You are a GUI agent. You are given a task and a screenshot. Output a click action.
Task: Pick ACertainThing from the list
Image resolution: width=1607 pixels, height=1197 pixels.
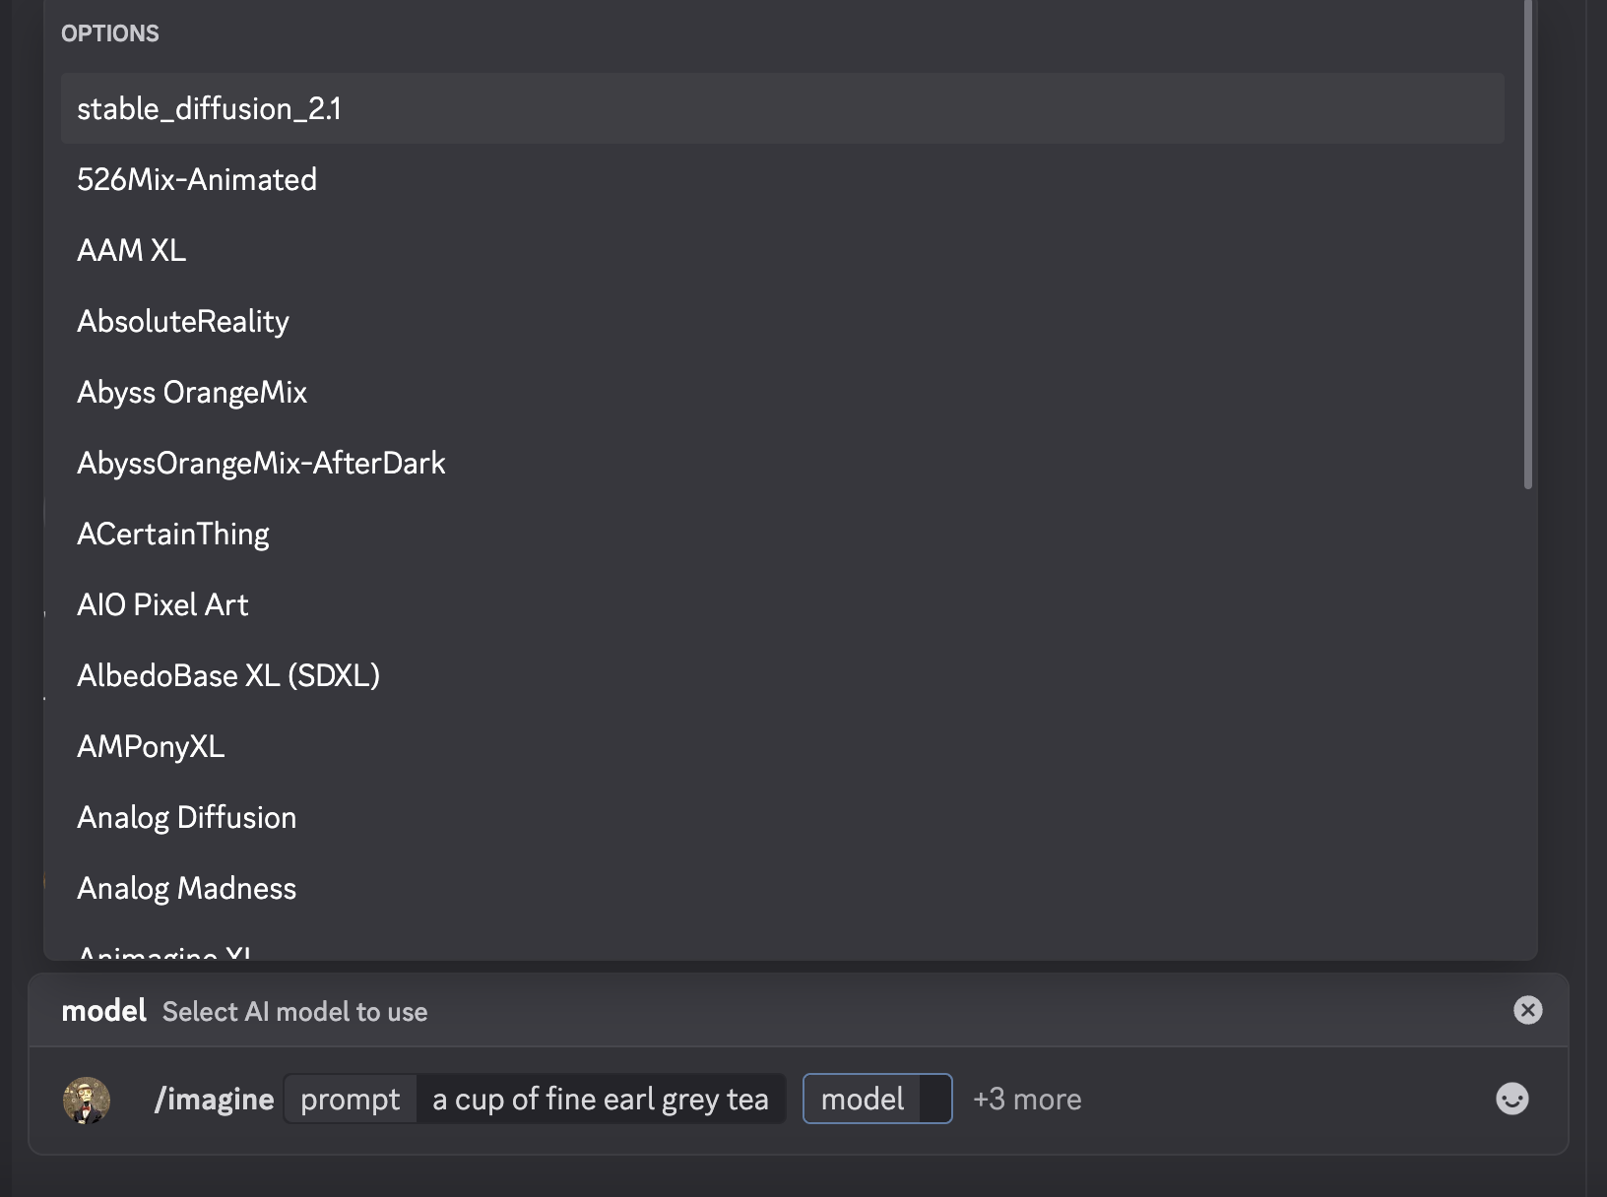pyautogui.click(x=783, y=534)
